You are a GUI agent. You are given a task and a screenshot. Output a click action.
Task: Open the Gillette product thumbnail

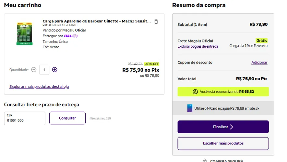pyautogui.click(x=25, y=34)
